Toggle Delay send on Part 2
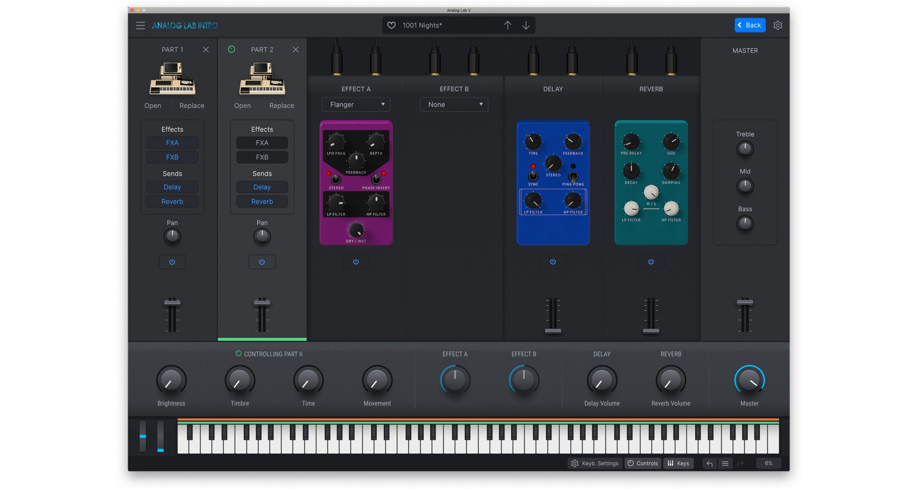Image resolution: width=918 pixels, height=489 pixels. click(262, 187)
